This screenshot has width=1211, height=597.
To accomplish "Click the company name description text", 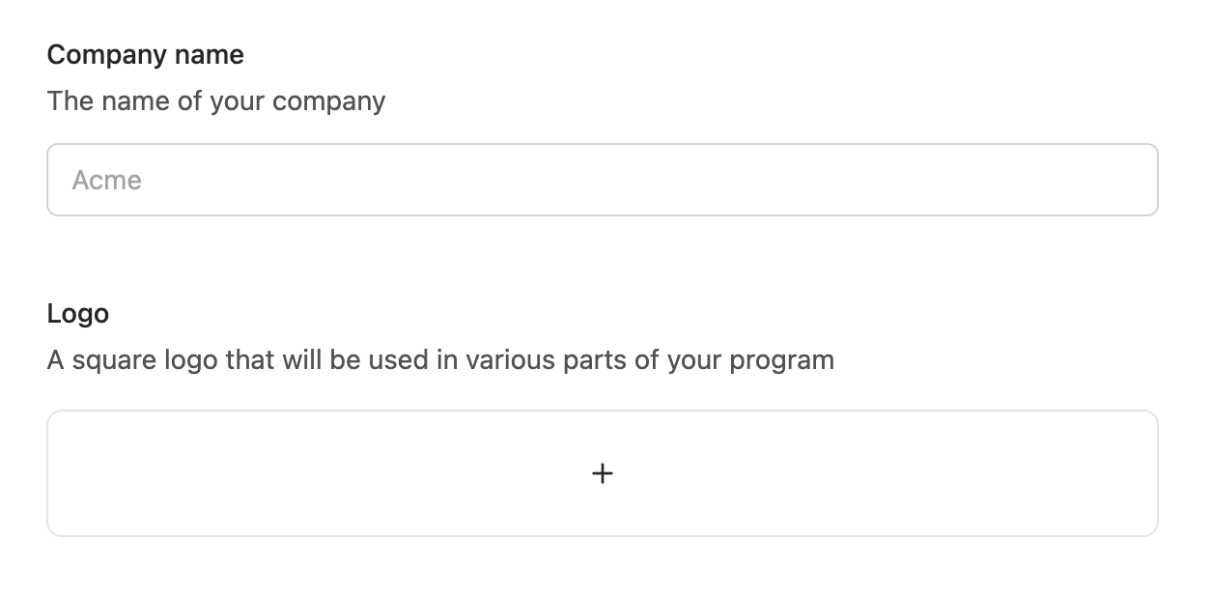I will 216,100.
